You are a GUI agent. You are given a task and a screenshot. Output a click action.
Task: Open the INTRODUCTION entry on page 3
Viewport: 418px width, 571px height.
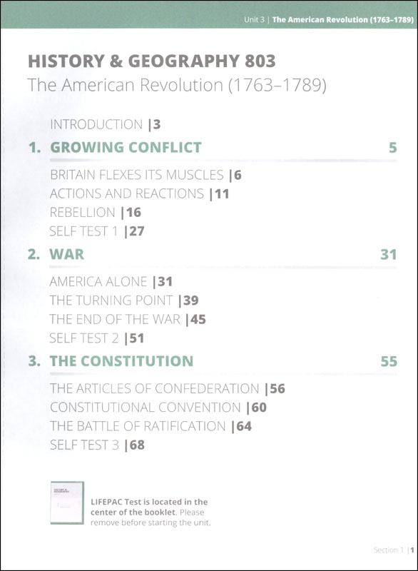pos(106,124)
